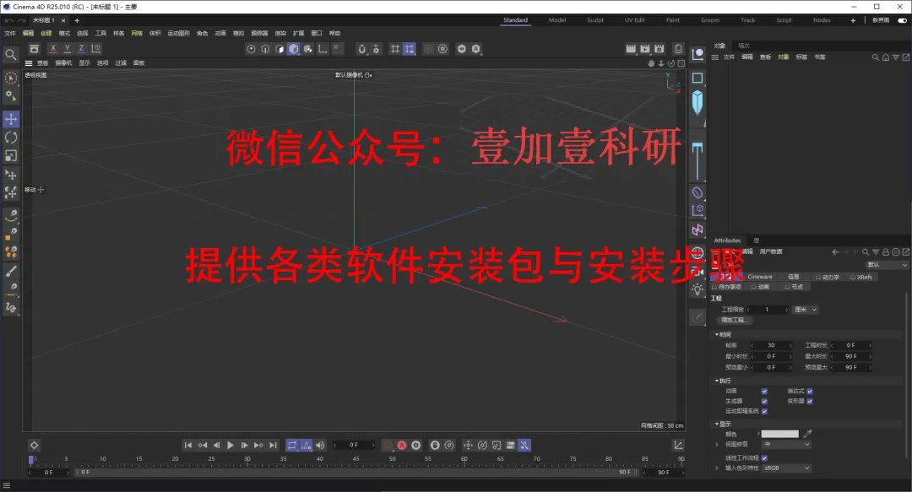This screenshot has height=492, width=912.
Task: Collapse the 显示 section
Action: tap(717, 424)
